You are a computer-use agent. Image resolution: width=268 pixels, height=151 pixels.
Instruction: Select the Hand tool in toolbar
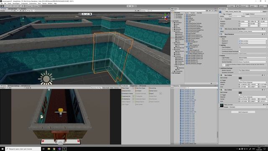coord(3,6)
